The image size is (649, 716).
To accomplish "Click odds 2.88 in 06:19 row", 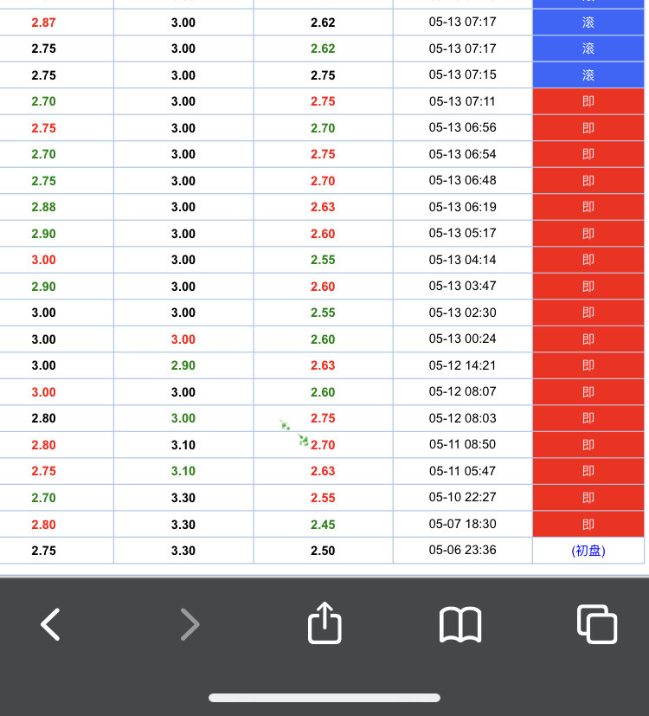I will click(44, 207).
